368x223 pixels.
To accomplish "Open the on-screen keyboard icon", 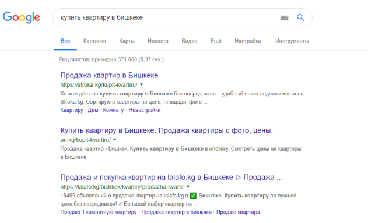I will click(x=284, y=18).
